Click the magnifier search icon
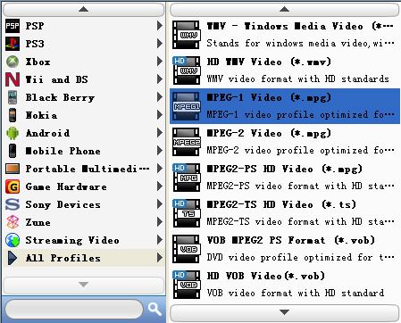Image resolution: width=401 pixels, height=323 pixels. tap(155, 310)
